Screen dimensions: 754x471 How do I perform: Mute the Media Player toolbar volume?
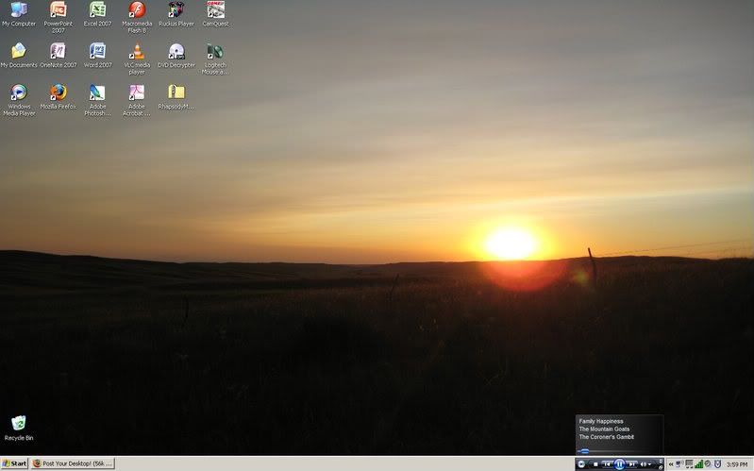click(x=644, y=464)
